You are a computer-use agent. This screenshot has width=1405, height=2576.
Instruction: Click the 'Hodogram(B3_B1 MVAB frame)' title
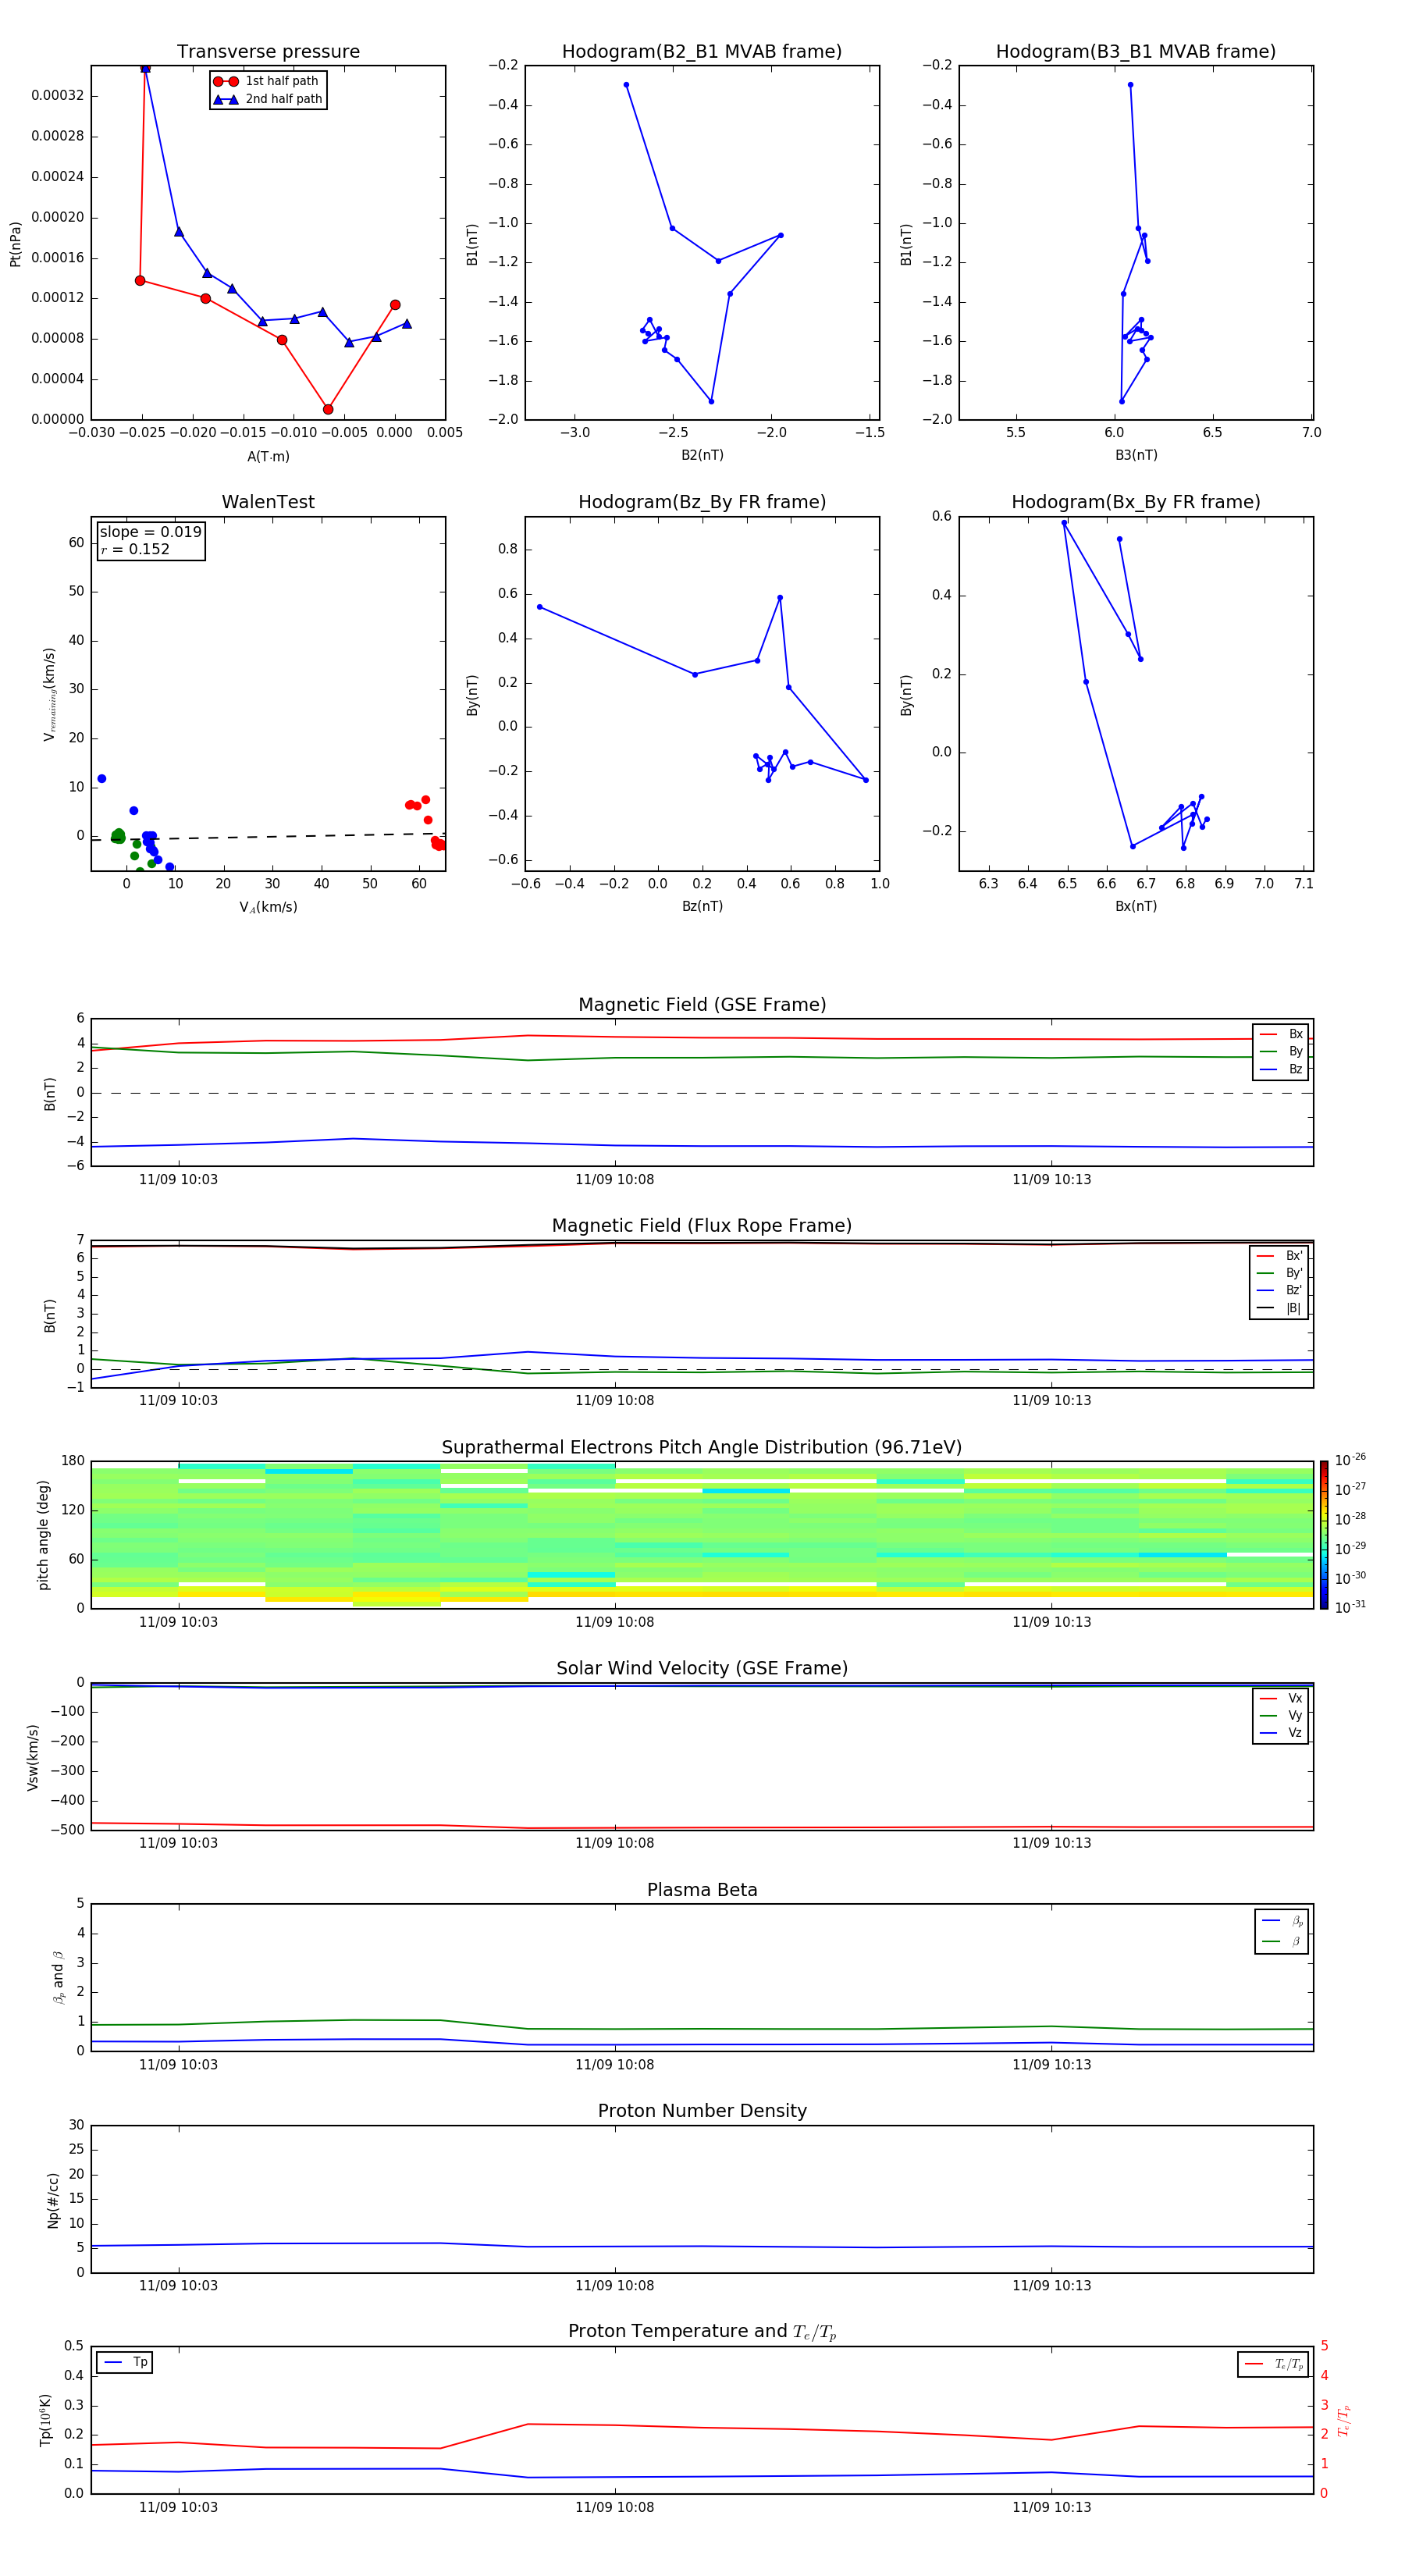(1135, 52)
